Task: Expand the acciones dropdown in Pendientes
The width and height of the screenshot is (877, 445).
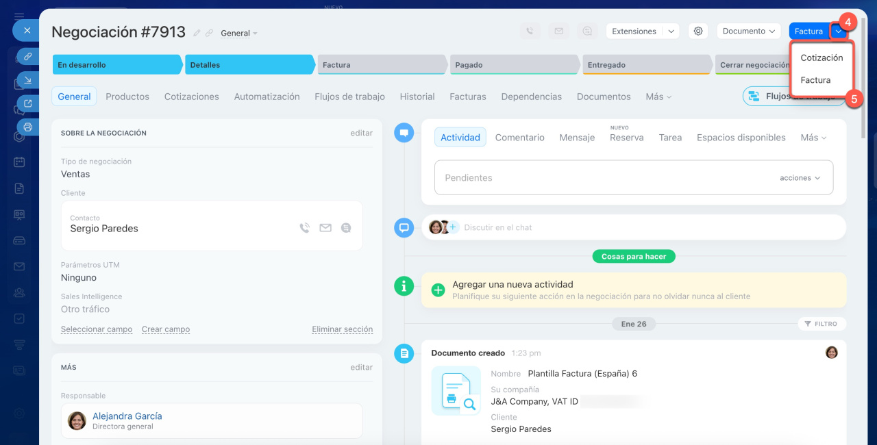Action: pos(800,178)
